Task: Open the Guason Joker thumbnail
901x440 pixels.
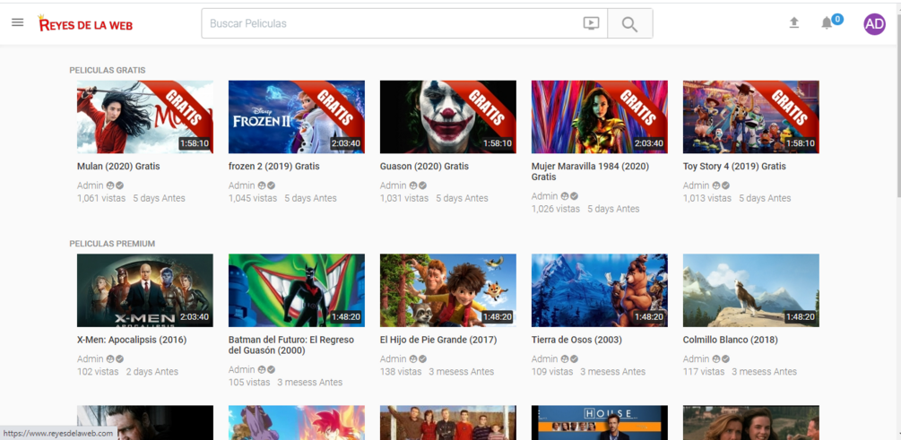Action: pyautogui.click(x=447, y=116)
